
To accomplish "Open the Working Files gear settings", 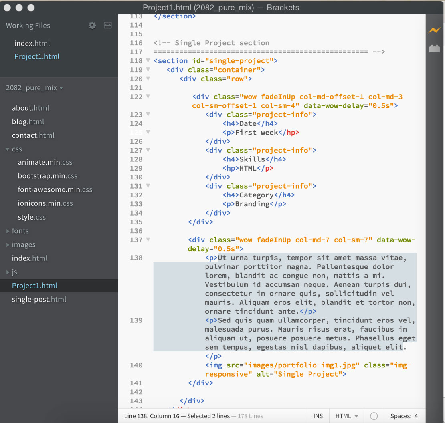I will 92,26.
